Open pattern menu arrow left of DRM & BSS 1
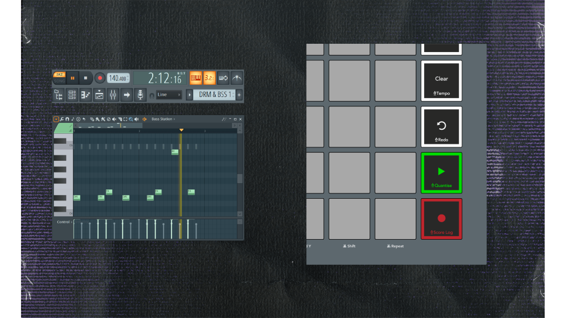The image size is (565, 318). [x=189, y=95]
